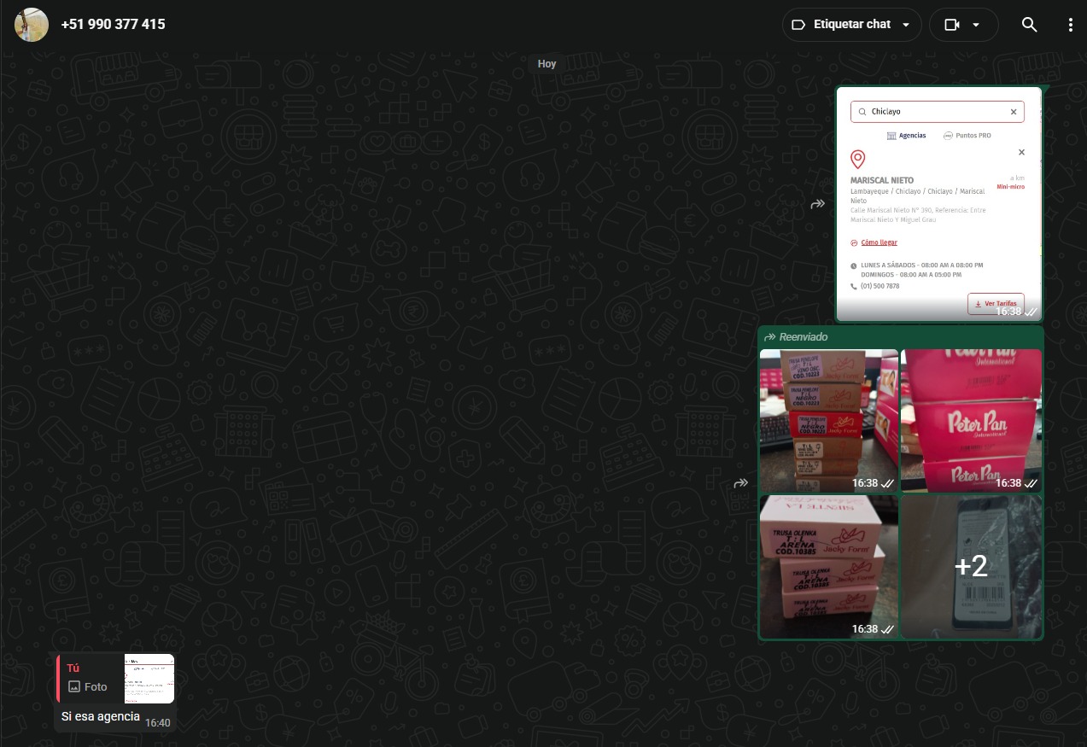
Task: Click forward icon beside the Chiclayo screenshot
Action: pyautogui.click(x=817, y=204)
